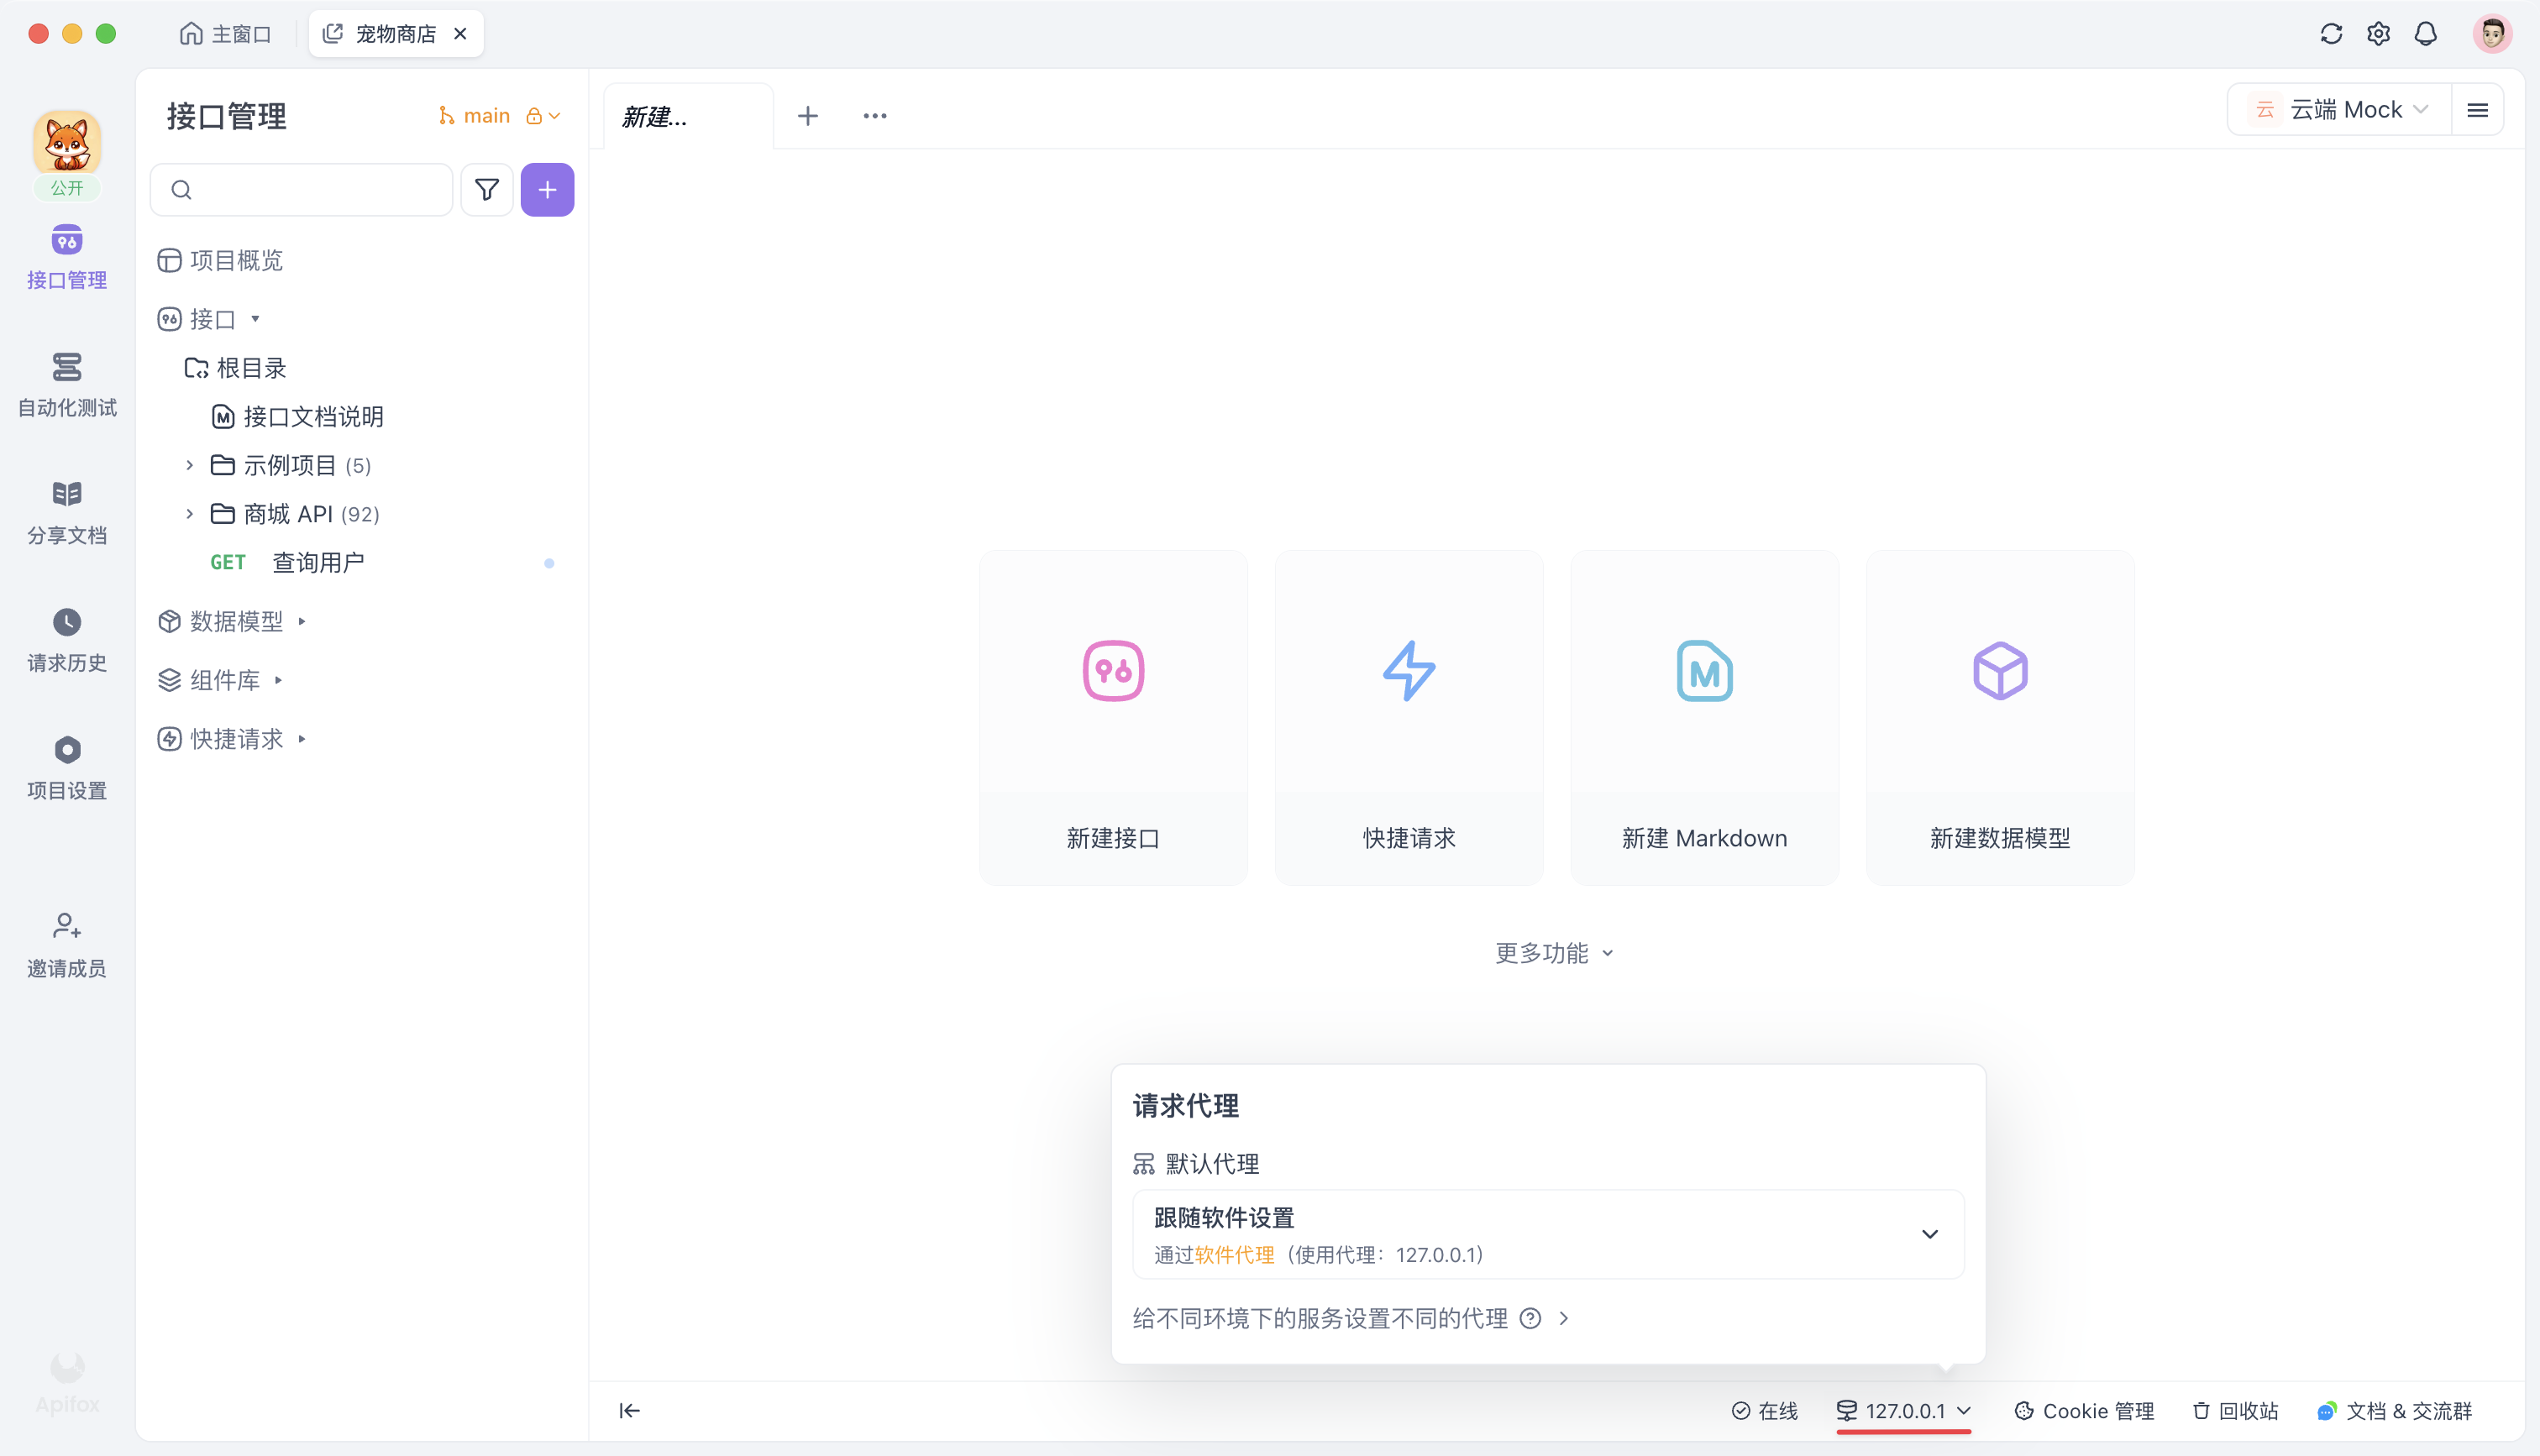Open the notifications bell
The height and width of the screenshot is (1456, 2540).
[2425, 34]
